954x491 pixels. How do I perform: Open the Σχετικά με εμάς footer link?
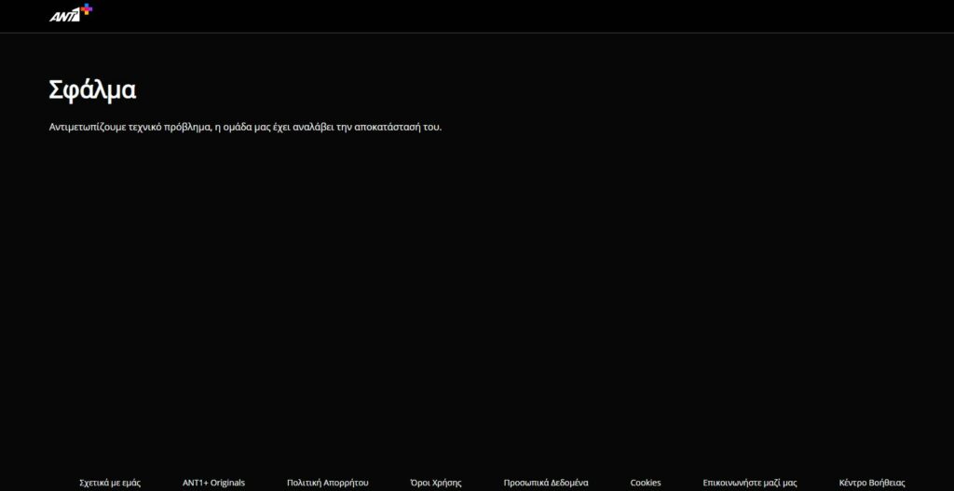click(110, 483)
